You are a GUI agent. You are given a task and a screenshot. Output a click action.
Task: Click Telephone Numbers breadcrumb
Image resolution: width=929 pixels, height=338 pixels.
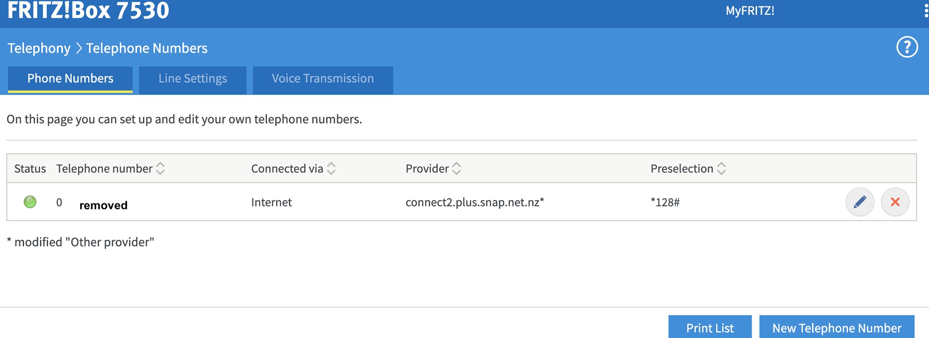pos(147,48)
